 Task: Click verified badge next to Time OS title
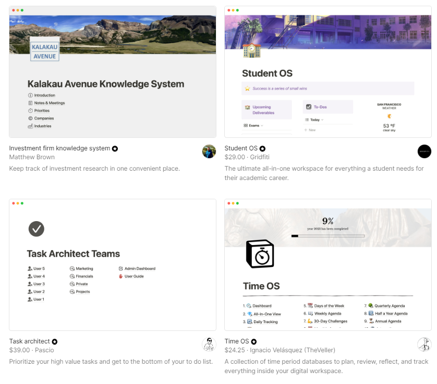click(253, 342)
